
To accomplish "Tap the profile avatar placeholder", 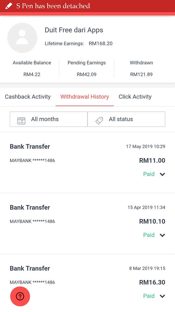I will pos(22,38).
